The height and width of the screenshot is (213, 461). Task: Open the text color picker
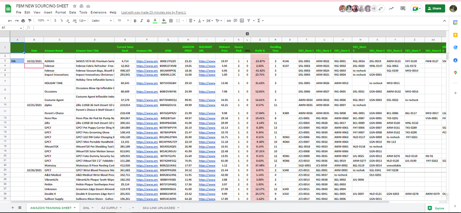point(155,21)
